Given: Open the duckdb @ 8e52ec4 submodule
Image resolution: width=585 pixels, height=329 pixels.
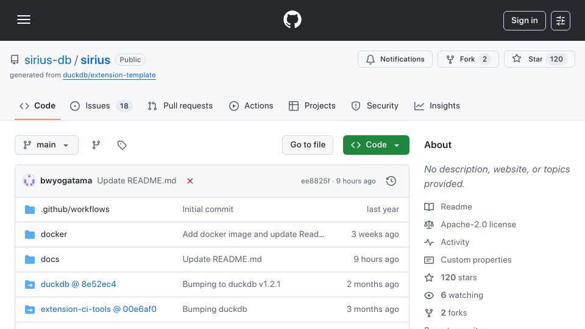Looking at the screenshot, I should [79, 285].
